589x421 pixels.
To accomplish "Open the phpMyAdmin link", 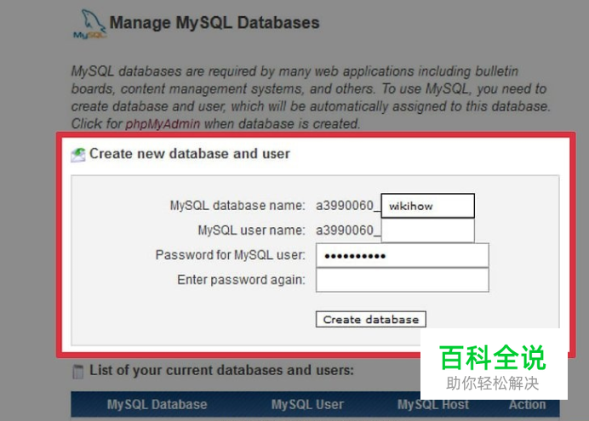I will [x=163, y=124].
